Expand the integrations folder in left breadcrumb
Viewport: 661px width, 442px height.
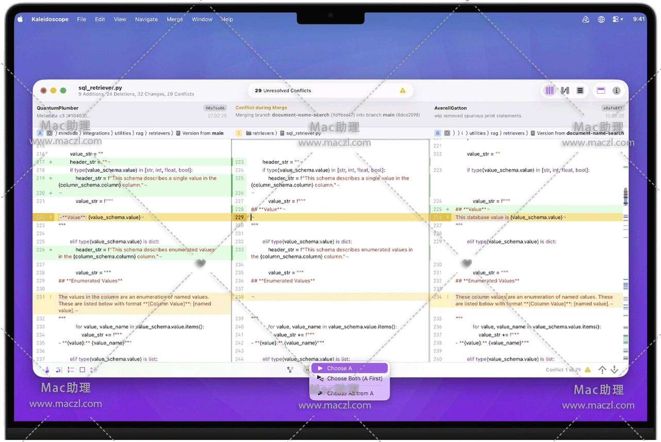coord(96,133)
